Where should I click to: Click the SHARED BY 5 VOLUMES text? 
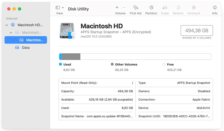197,38
